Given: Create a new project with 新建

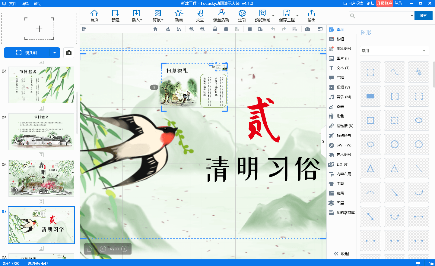Looking at the screenshot, I should [116, 16].
